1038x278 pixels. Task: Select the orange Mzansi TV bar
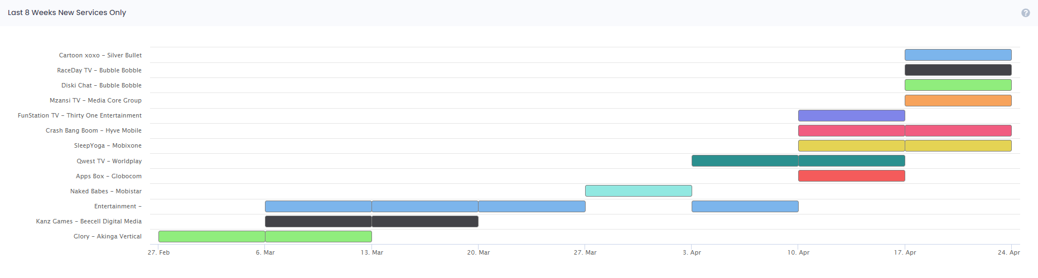958,100
